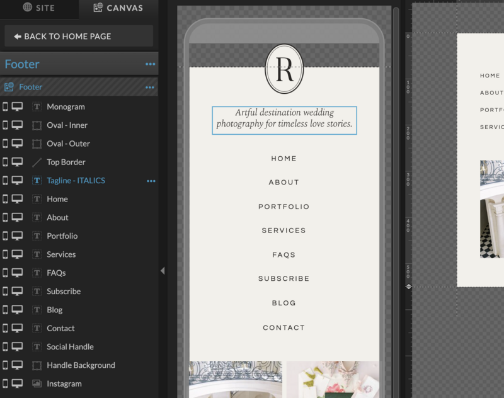Switch to the Site tab
Image resolution: width=504 pixels, height=398 pixels.
point(39,8)
